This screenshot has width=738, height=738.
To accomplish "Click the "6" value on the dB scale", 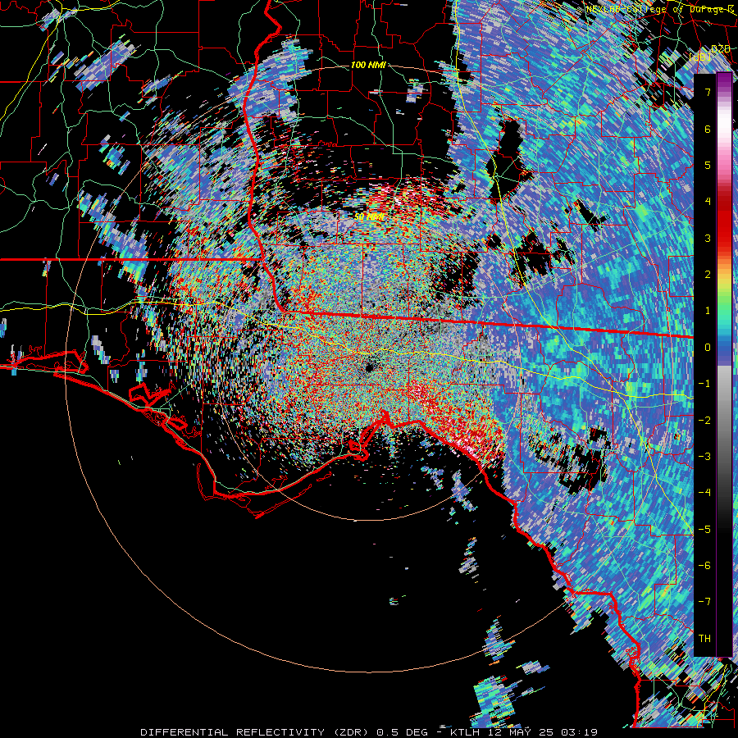I will point(708,129).
